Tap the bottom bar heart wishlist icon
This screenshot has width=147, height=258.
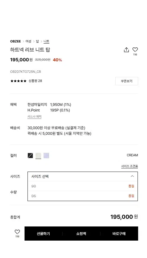point(17,232)
